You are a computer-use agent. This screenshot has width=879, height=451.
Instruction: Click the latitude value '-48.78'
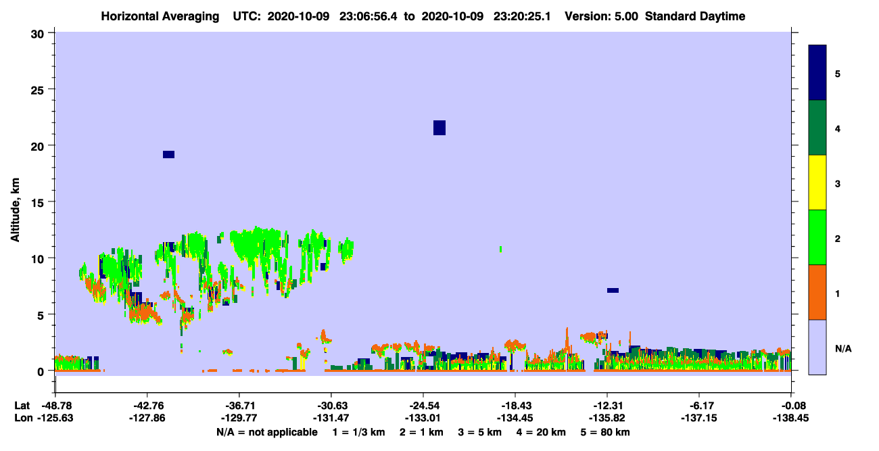pos(55,406)
